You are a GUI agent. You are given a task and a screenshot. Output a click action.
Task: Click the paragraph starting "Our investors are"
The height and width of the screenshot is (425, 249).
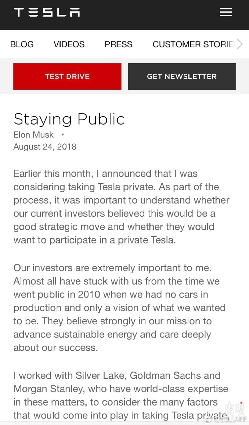[x=119, y=308]
